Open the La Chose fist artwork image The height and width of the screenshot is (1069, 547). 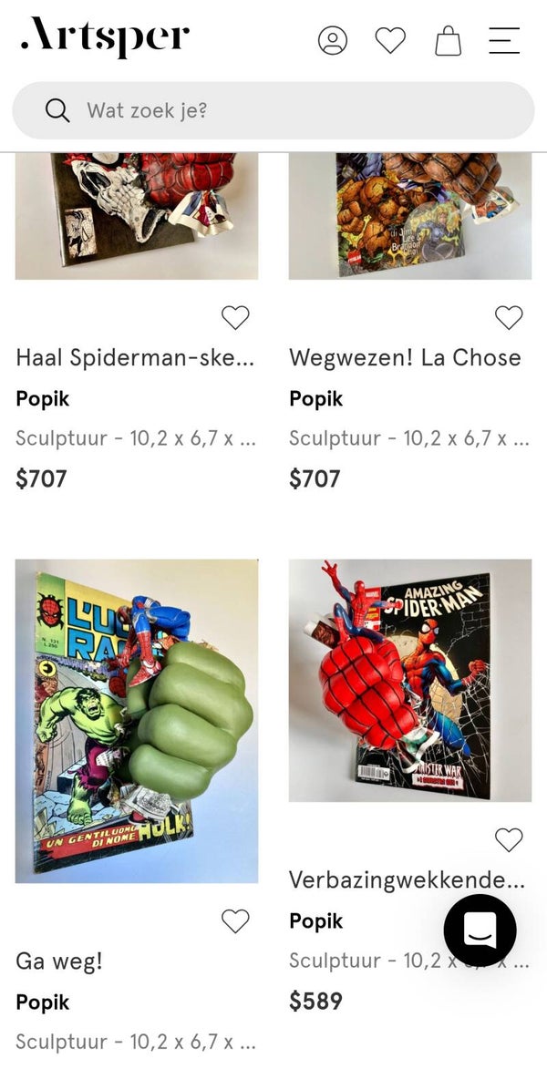coord(410,215)
